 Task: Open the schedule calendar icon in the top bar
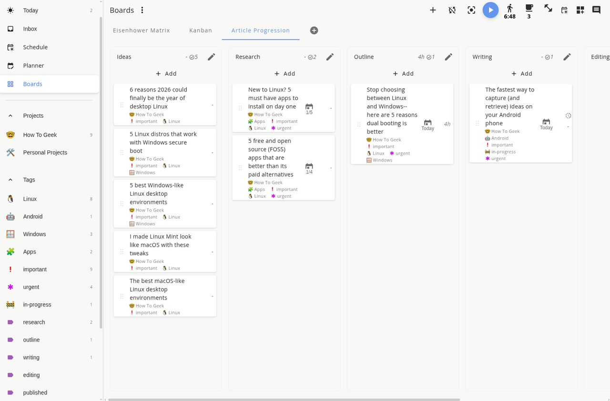pos(564,10)
